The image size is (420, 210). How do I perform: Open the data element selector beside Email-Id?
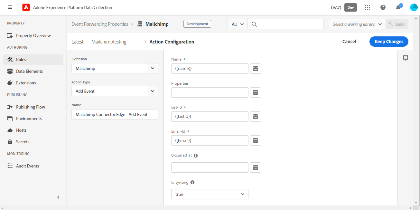(255, 140)
